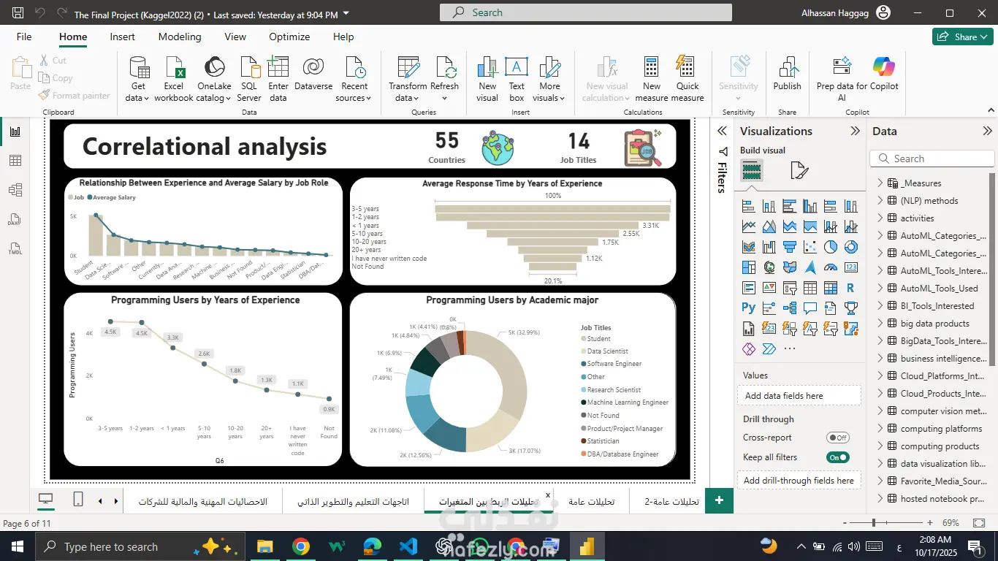Switch to the تحليلات عامة page tab
The image size is (998, 561).
pyautogui.click(x=591, y=502)
